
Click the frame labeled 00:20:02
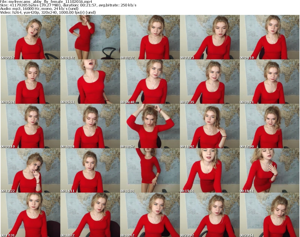[210, 215]
